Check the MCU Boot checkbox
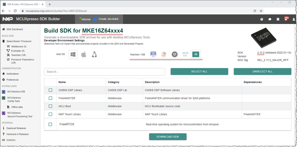The image size is (297, 147). (x=50, y=106)
